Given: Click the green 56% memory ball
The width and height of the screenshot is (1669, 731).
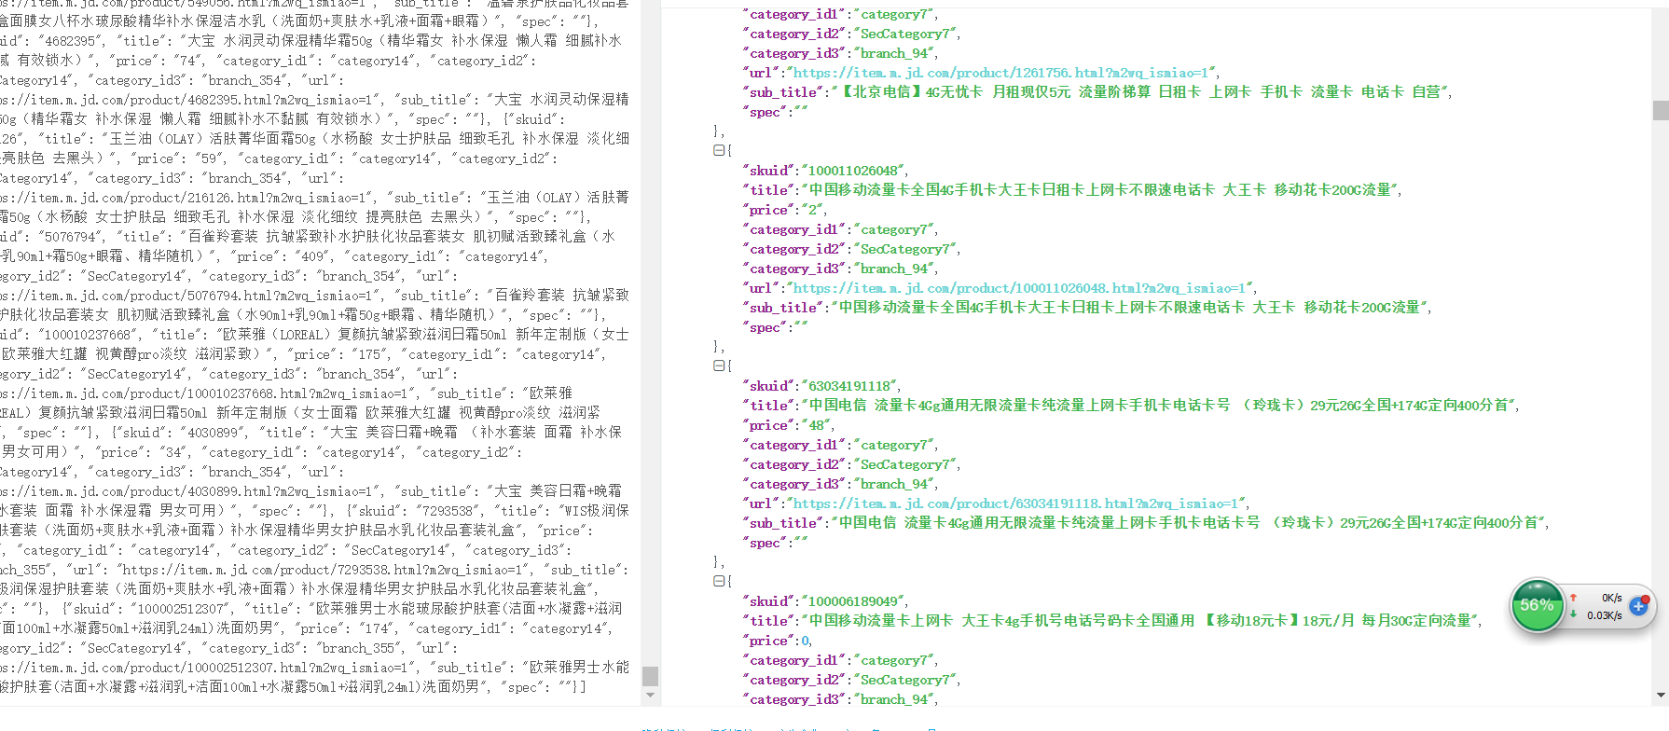Looking at the screenshot, I should tap(1537, 605).
